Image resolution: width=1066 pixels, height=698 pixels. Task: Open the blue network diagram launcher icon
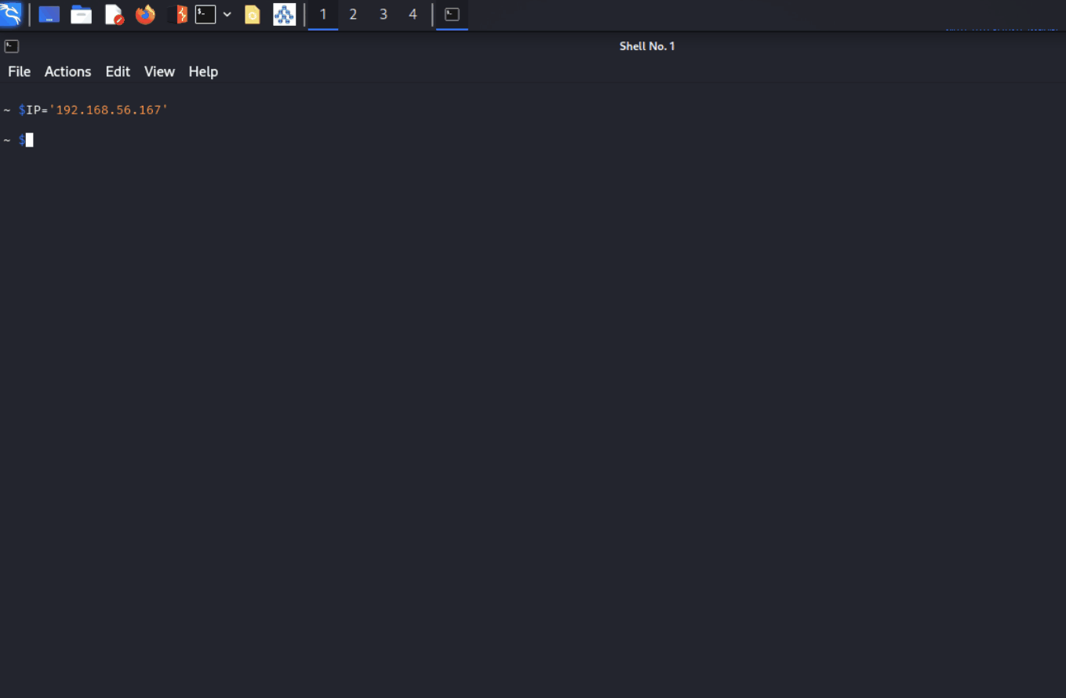(x=284, y=14)
